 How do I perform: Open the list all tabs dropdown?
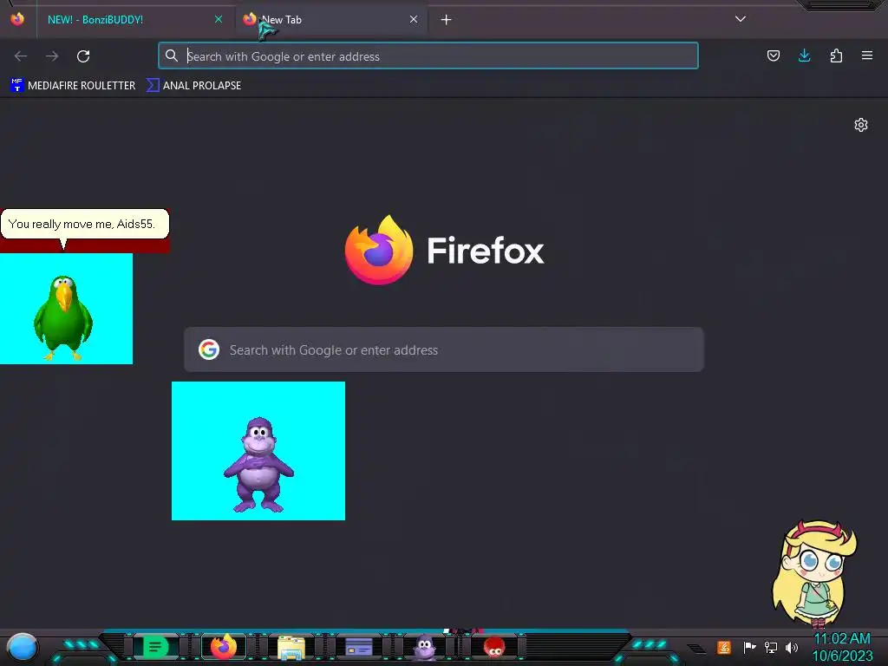(741, 19)
